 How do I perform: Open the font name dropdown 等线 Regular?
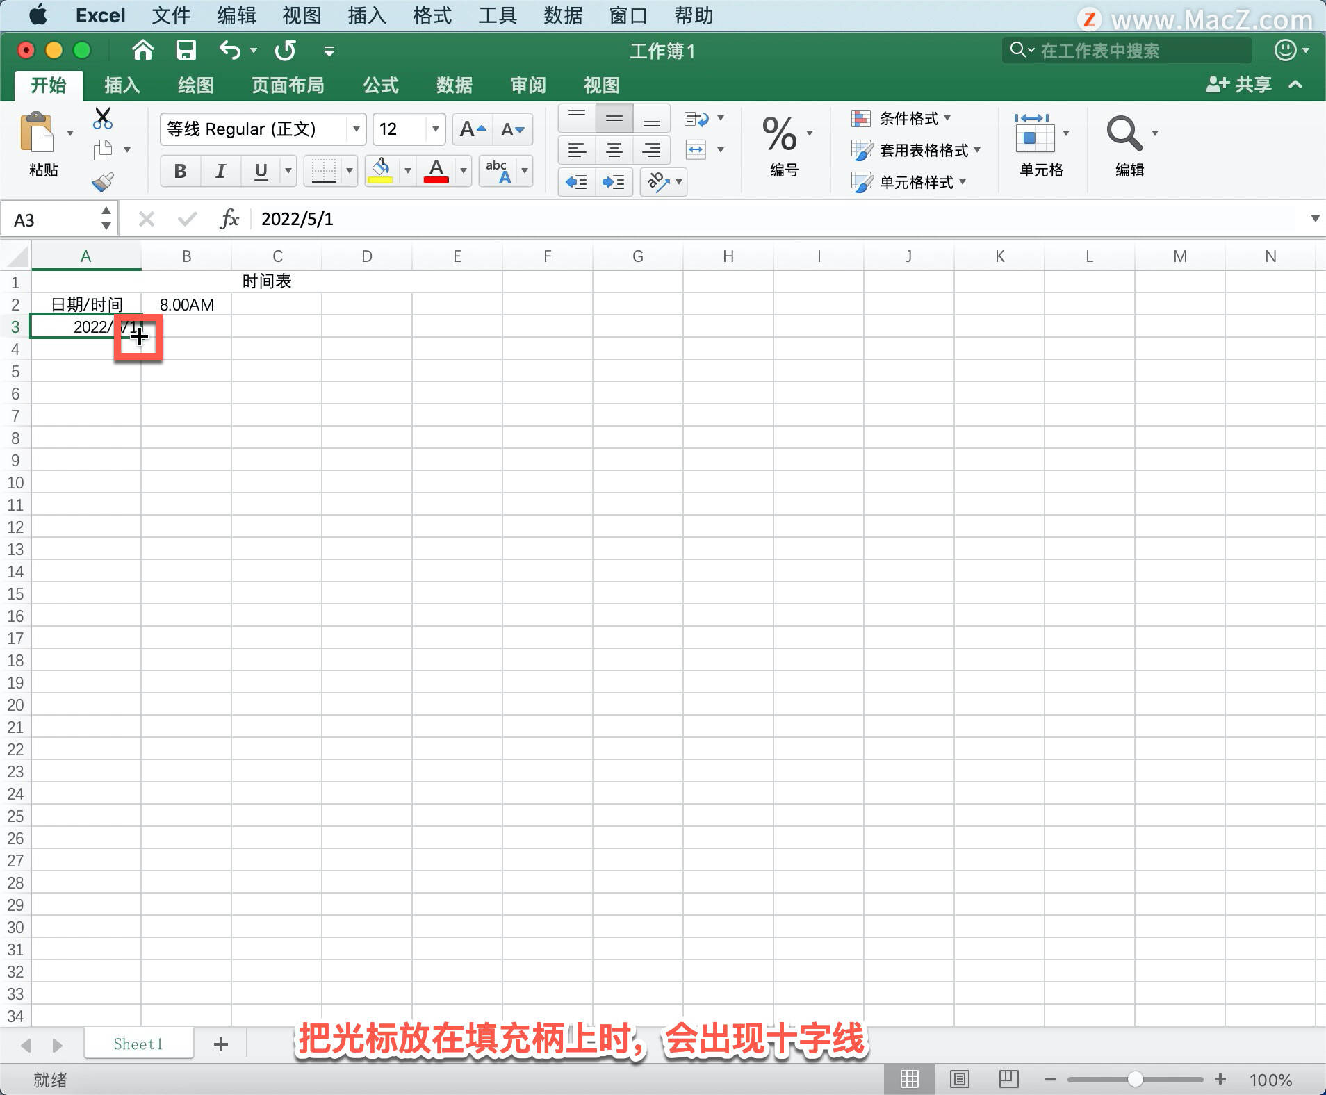(355, 129)
